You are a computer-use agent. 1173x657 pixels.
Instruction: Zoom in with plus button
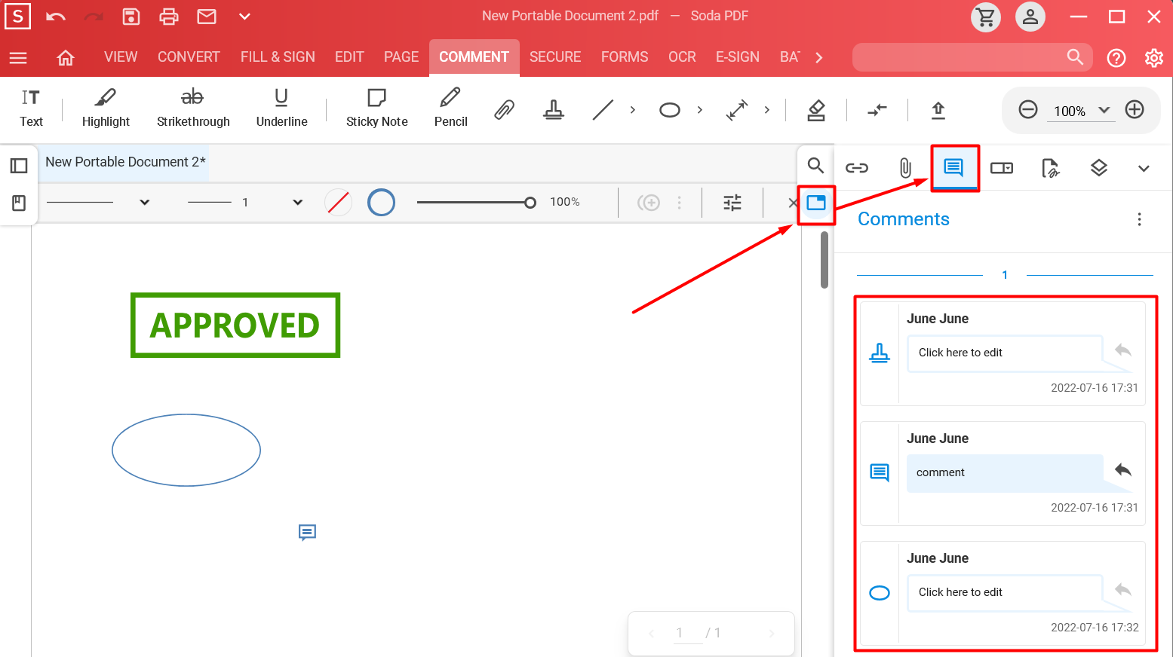point(1135,110)
